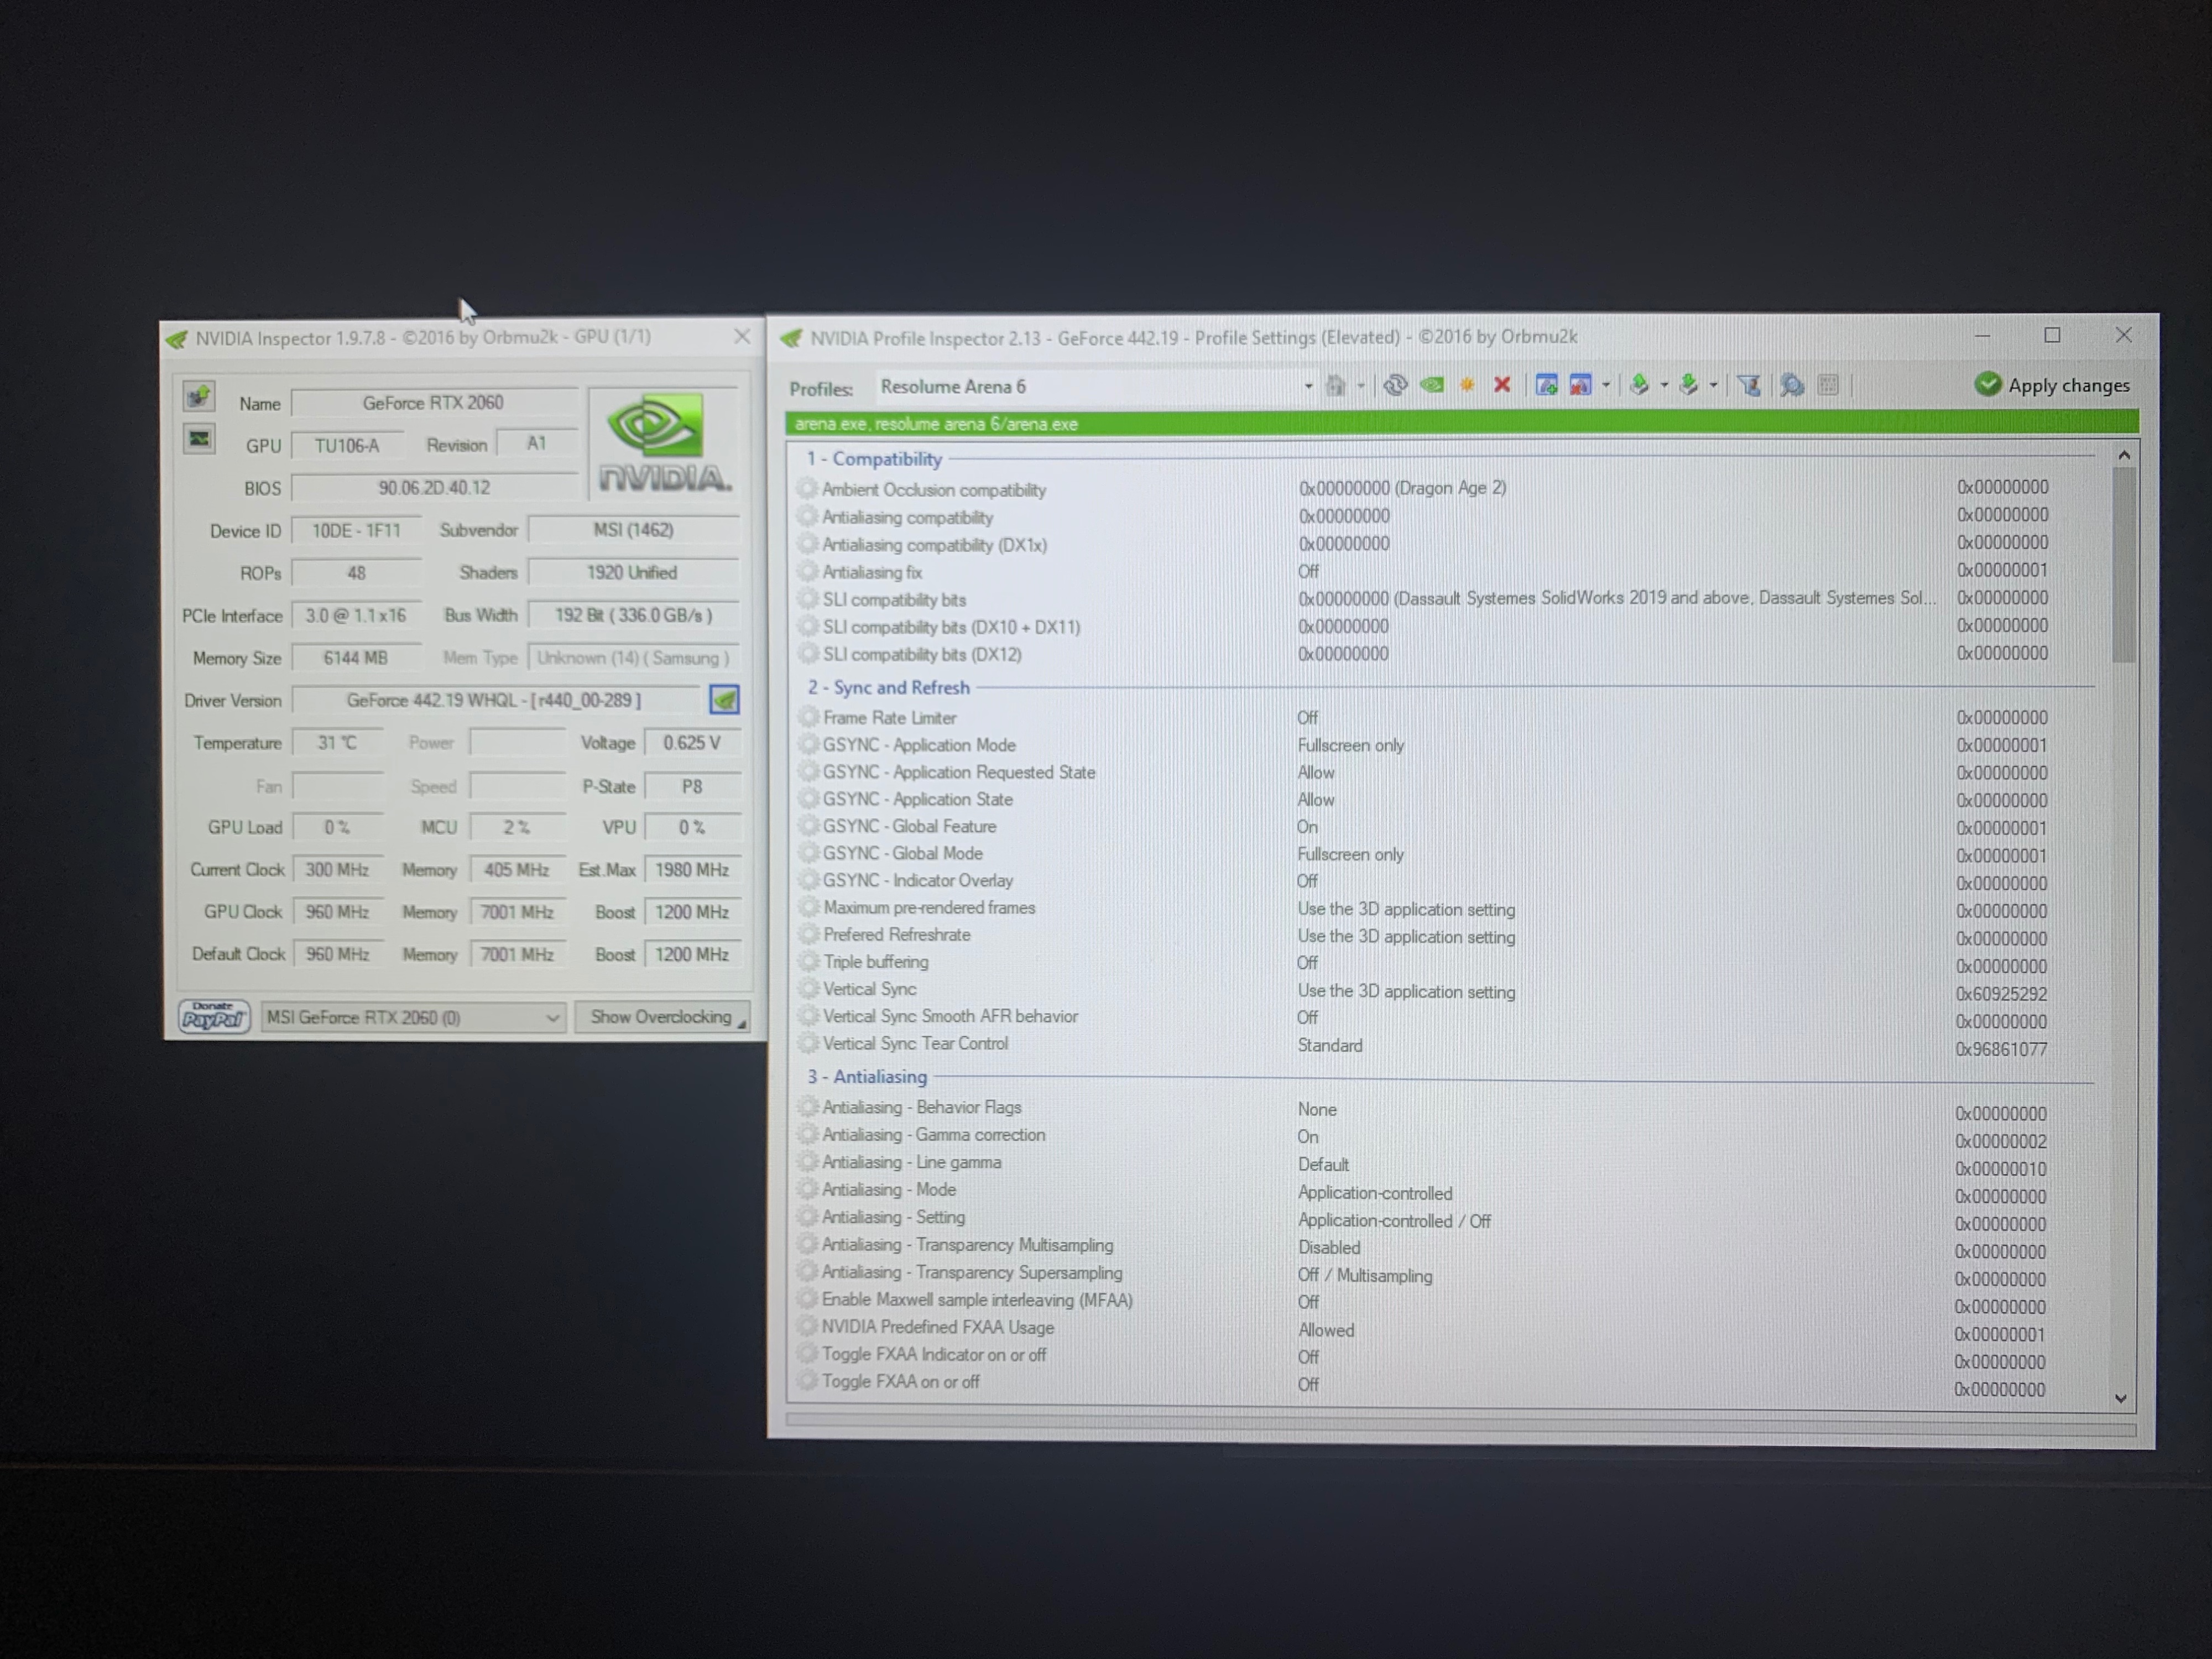Click the settings list scroll-down arrow

click(2121, 1399)
